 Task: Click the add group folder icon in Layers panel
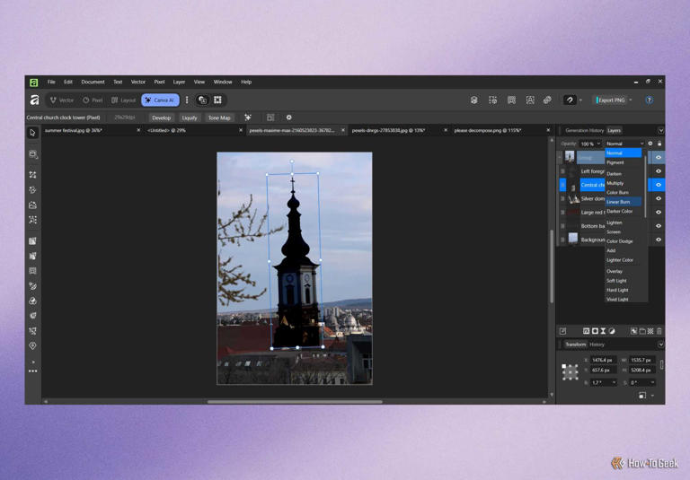pyautogui.click(x=642, y=331)
